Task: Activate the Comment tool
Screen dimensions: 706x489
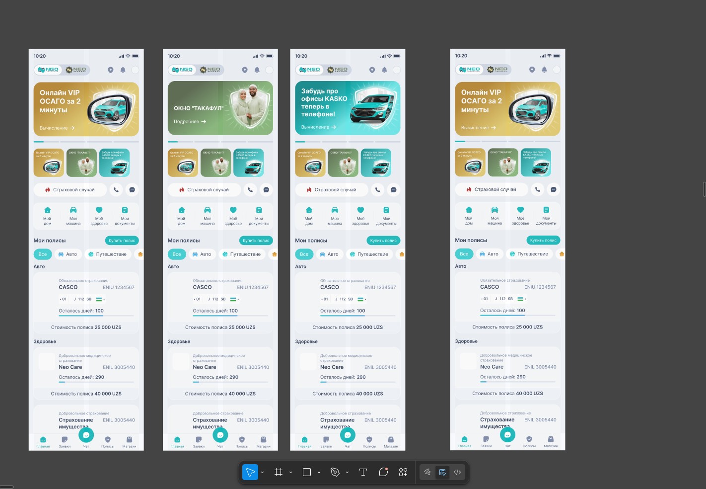Action: click(x=383, y=472)
